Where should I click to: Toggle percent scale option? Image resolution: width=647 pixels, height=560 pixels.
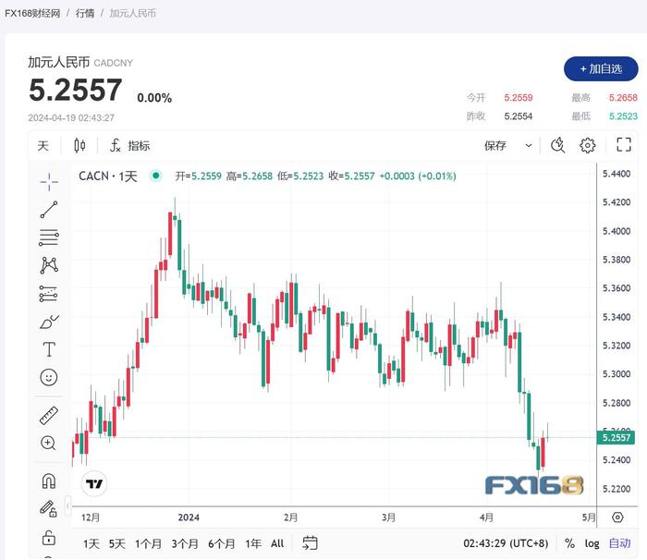569,543
